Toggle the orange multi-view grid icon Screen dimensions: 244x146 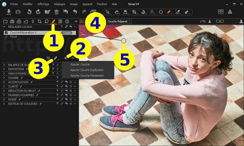tap(82, 21)
